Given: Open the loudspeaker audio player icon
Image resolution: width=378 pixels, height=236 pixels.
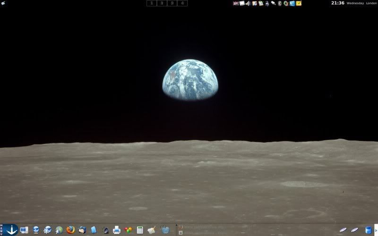Looking at the screenshot, I should [x=105, y=230].
